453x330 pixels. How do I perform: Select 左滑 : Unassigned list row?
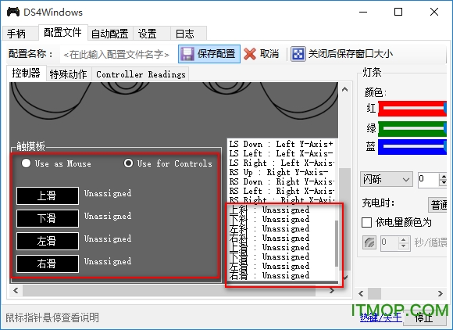(x=281, y=266)
